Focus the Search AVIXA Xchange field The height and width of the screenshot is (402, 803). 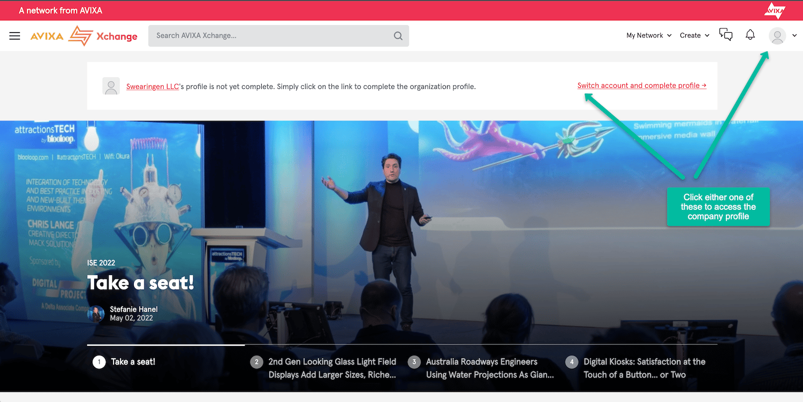(278, 36)
